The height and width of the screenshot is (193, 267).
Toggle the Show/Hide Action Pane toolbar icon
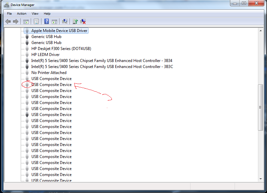(x=54, y=22)
